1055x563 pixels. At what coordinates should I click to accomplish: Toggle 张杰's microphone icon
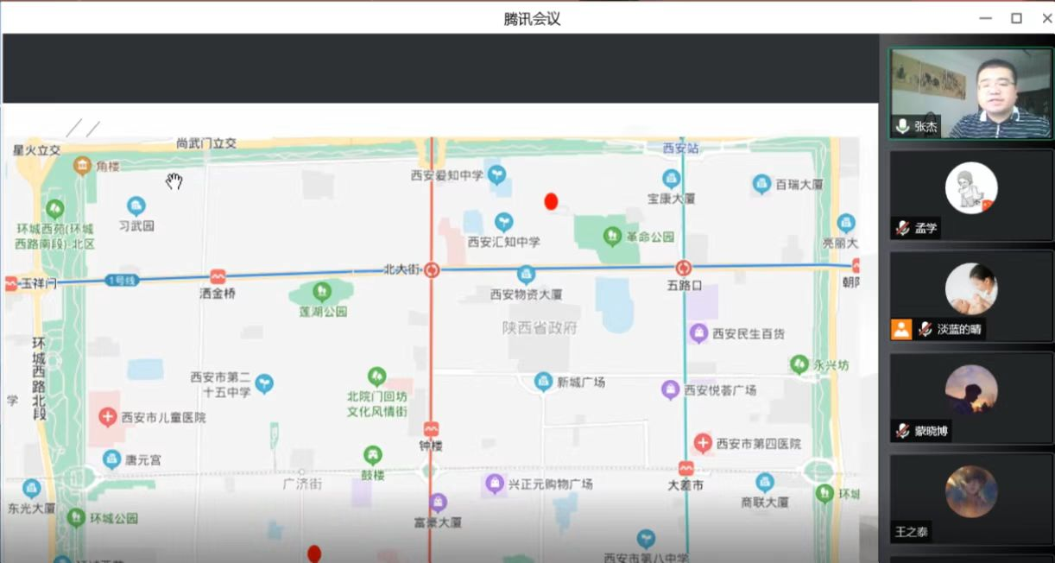pyautogui.click(x=903, y=126)
